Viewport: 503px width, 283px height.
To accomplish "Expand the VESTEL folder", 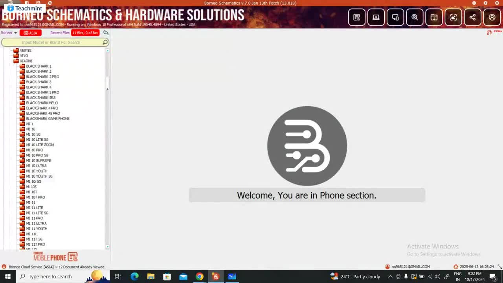I will click(x=16, y=50).
